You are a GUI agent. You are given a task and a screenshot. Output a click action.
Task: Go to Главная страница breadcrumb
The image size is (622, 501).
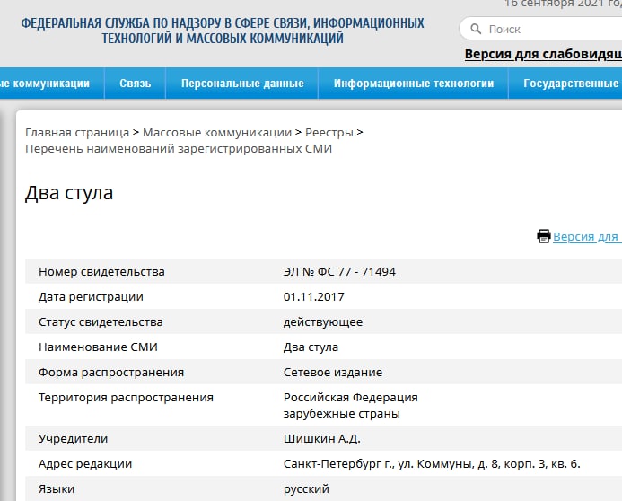coord(77,132)
